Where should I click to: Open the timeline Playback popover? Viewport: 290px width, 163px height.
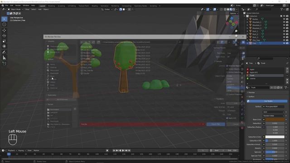[x=12, y=150]
